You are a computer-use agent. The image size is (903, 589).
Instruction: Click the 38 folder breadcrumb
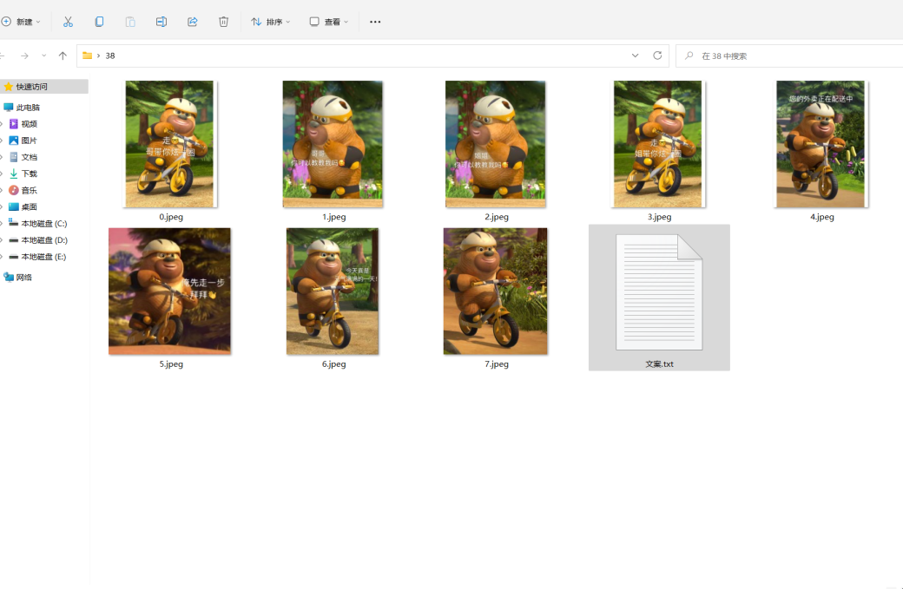click(x=110, y=56)
